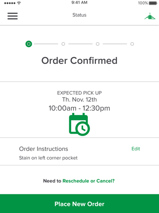This screenshot has width=159, height=213.
Task: Tap the Wi-Fi signal icon
Action: 19,3
